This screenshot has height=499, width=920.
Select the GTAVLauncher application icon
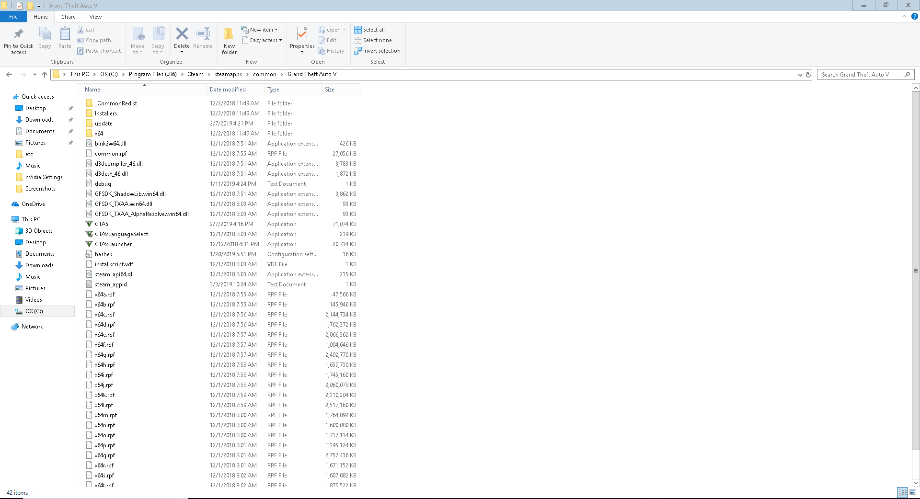pyautogui.click(x=89, y=244)
